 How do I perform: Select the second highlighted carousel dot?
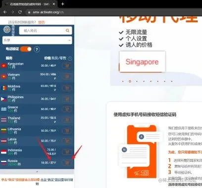click(130, 81)
